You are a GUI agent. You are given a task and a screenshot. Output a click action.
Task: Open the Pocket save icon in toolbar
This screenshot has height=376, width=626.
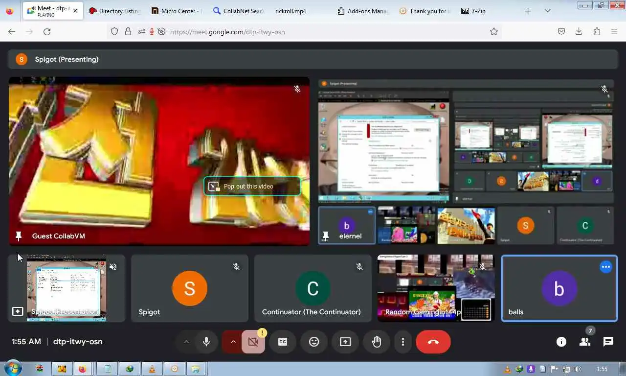[x=561, y=31]
